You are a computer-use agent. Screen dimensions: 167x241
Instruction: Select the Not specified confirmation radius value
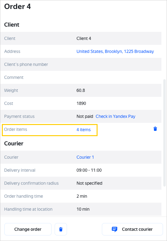coord(90,183)
